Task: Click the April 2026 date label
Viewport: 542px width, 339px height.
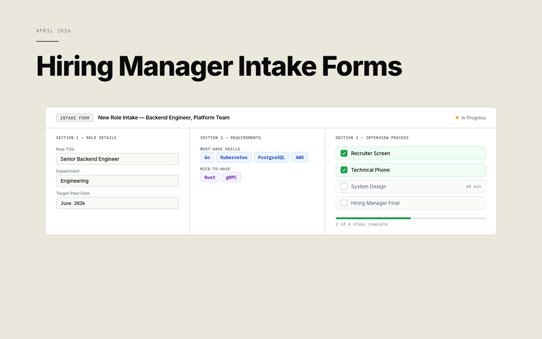Action: pos(53,31)
